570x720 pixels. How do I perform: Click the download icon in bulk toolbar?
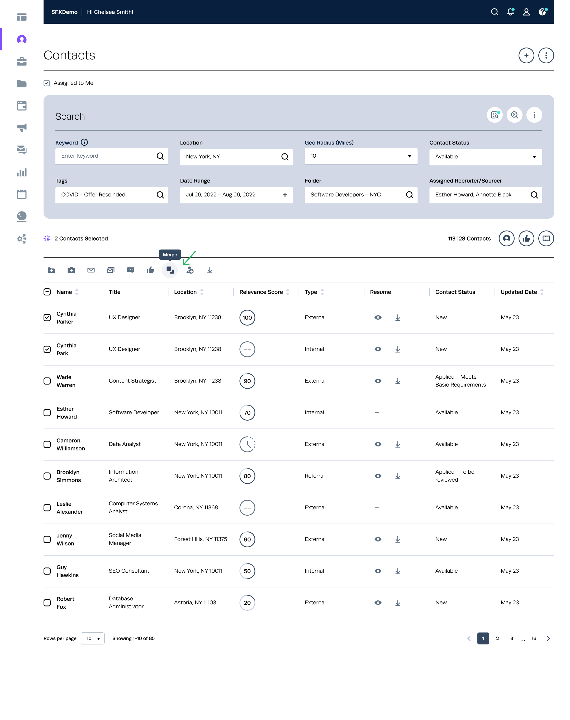point(210,270)
